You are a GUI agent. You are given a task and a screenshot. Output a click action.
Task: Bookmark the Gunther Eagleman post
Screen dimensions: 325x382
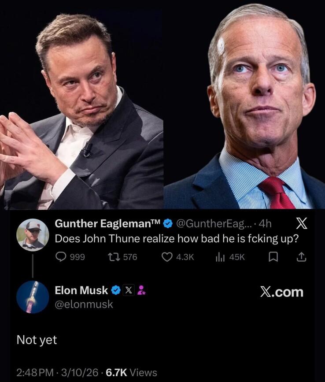(x=273, y=256)
